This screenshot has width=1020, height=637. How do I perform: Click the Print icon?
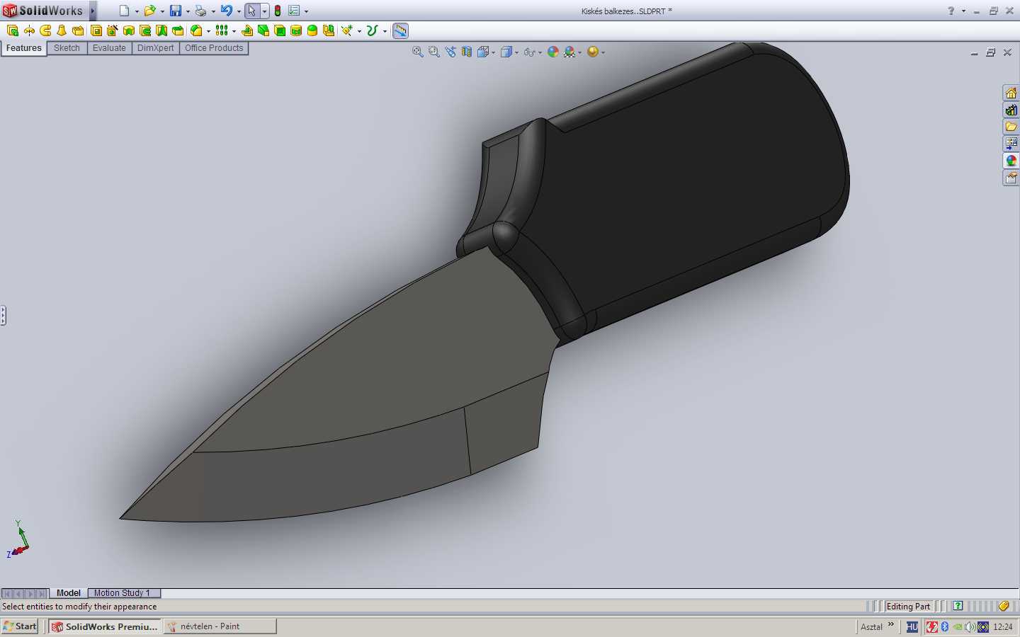click(200, 11)
